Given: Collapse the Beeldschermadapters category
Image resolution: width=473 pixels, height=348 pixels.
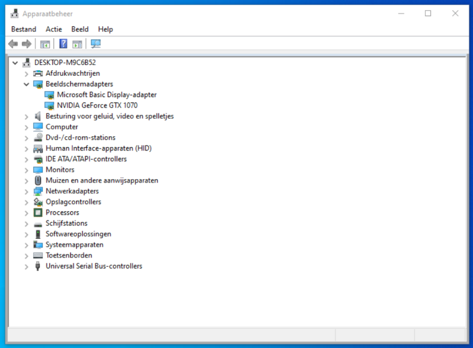Looking at the screenshot, I should pyautogui.click(x=26, y=84).
